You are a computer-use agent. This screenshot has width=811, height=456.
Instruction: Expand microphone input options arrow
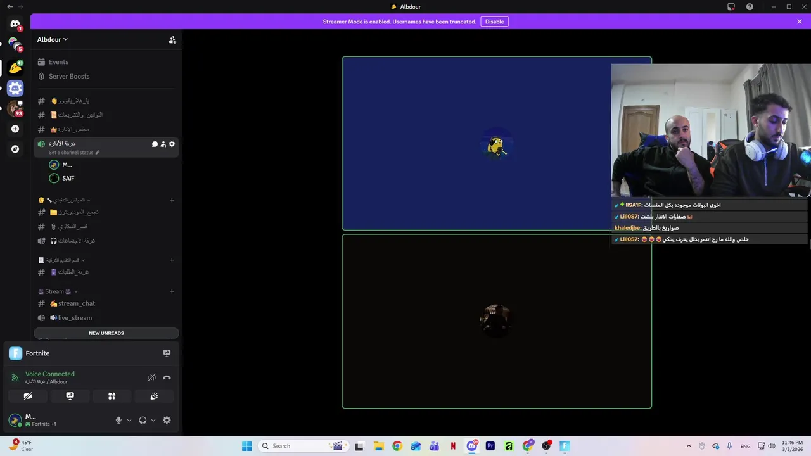[129, 420]
